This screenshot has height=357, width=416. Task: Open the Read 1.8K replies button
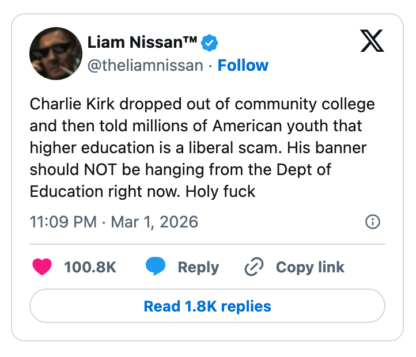point(207,306)
